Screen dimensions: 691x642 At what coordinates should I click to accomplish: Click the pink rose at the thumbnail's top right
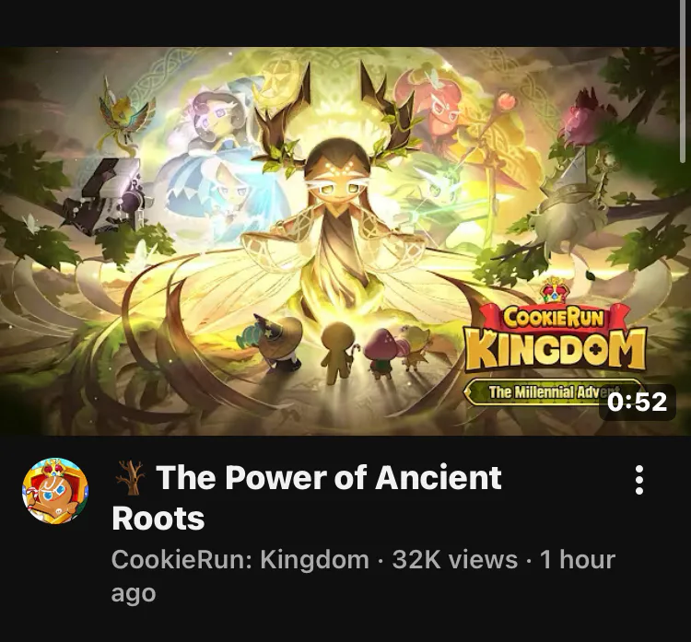(x=584, y=118)
